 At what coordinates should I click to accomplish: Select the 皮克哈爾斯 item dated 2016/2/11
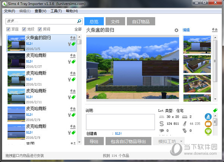click(42, 96)
